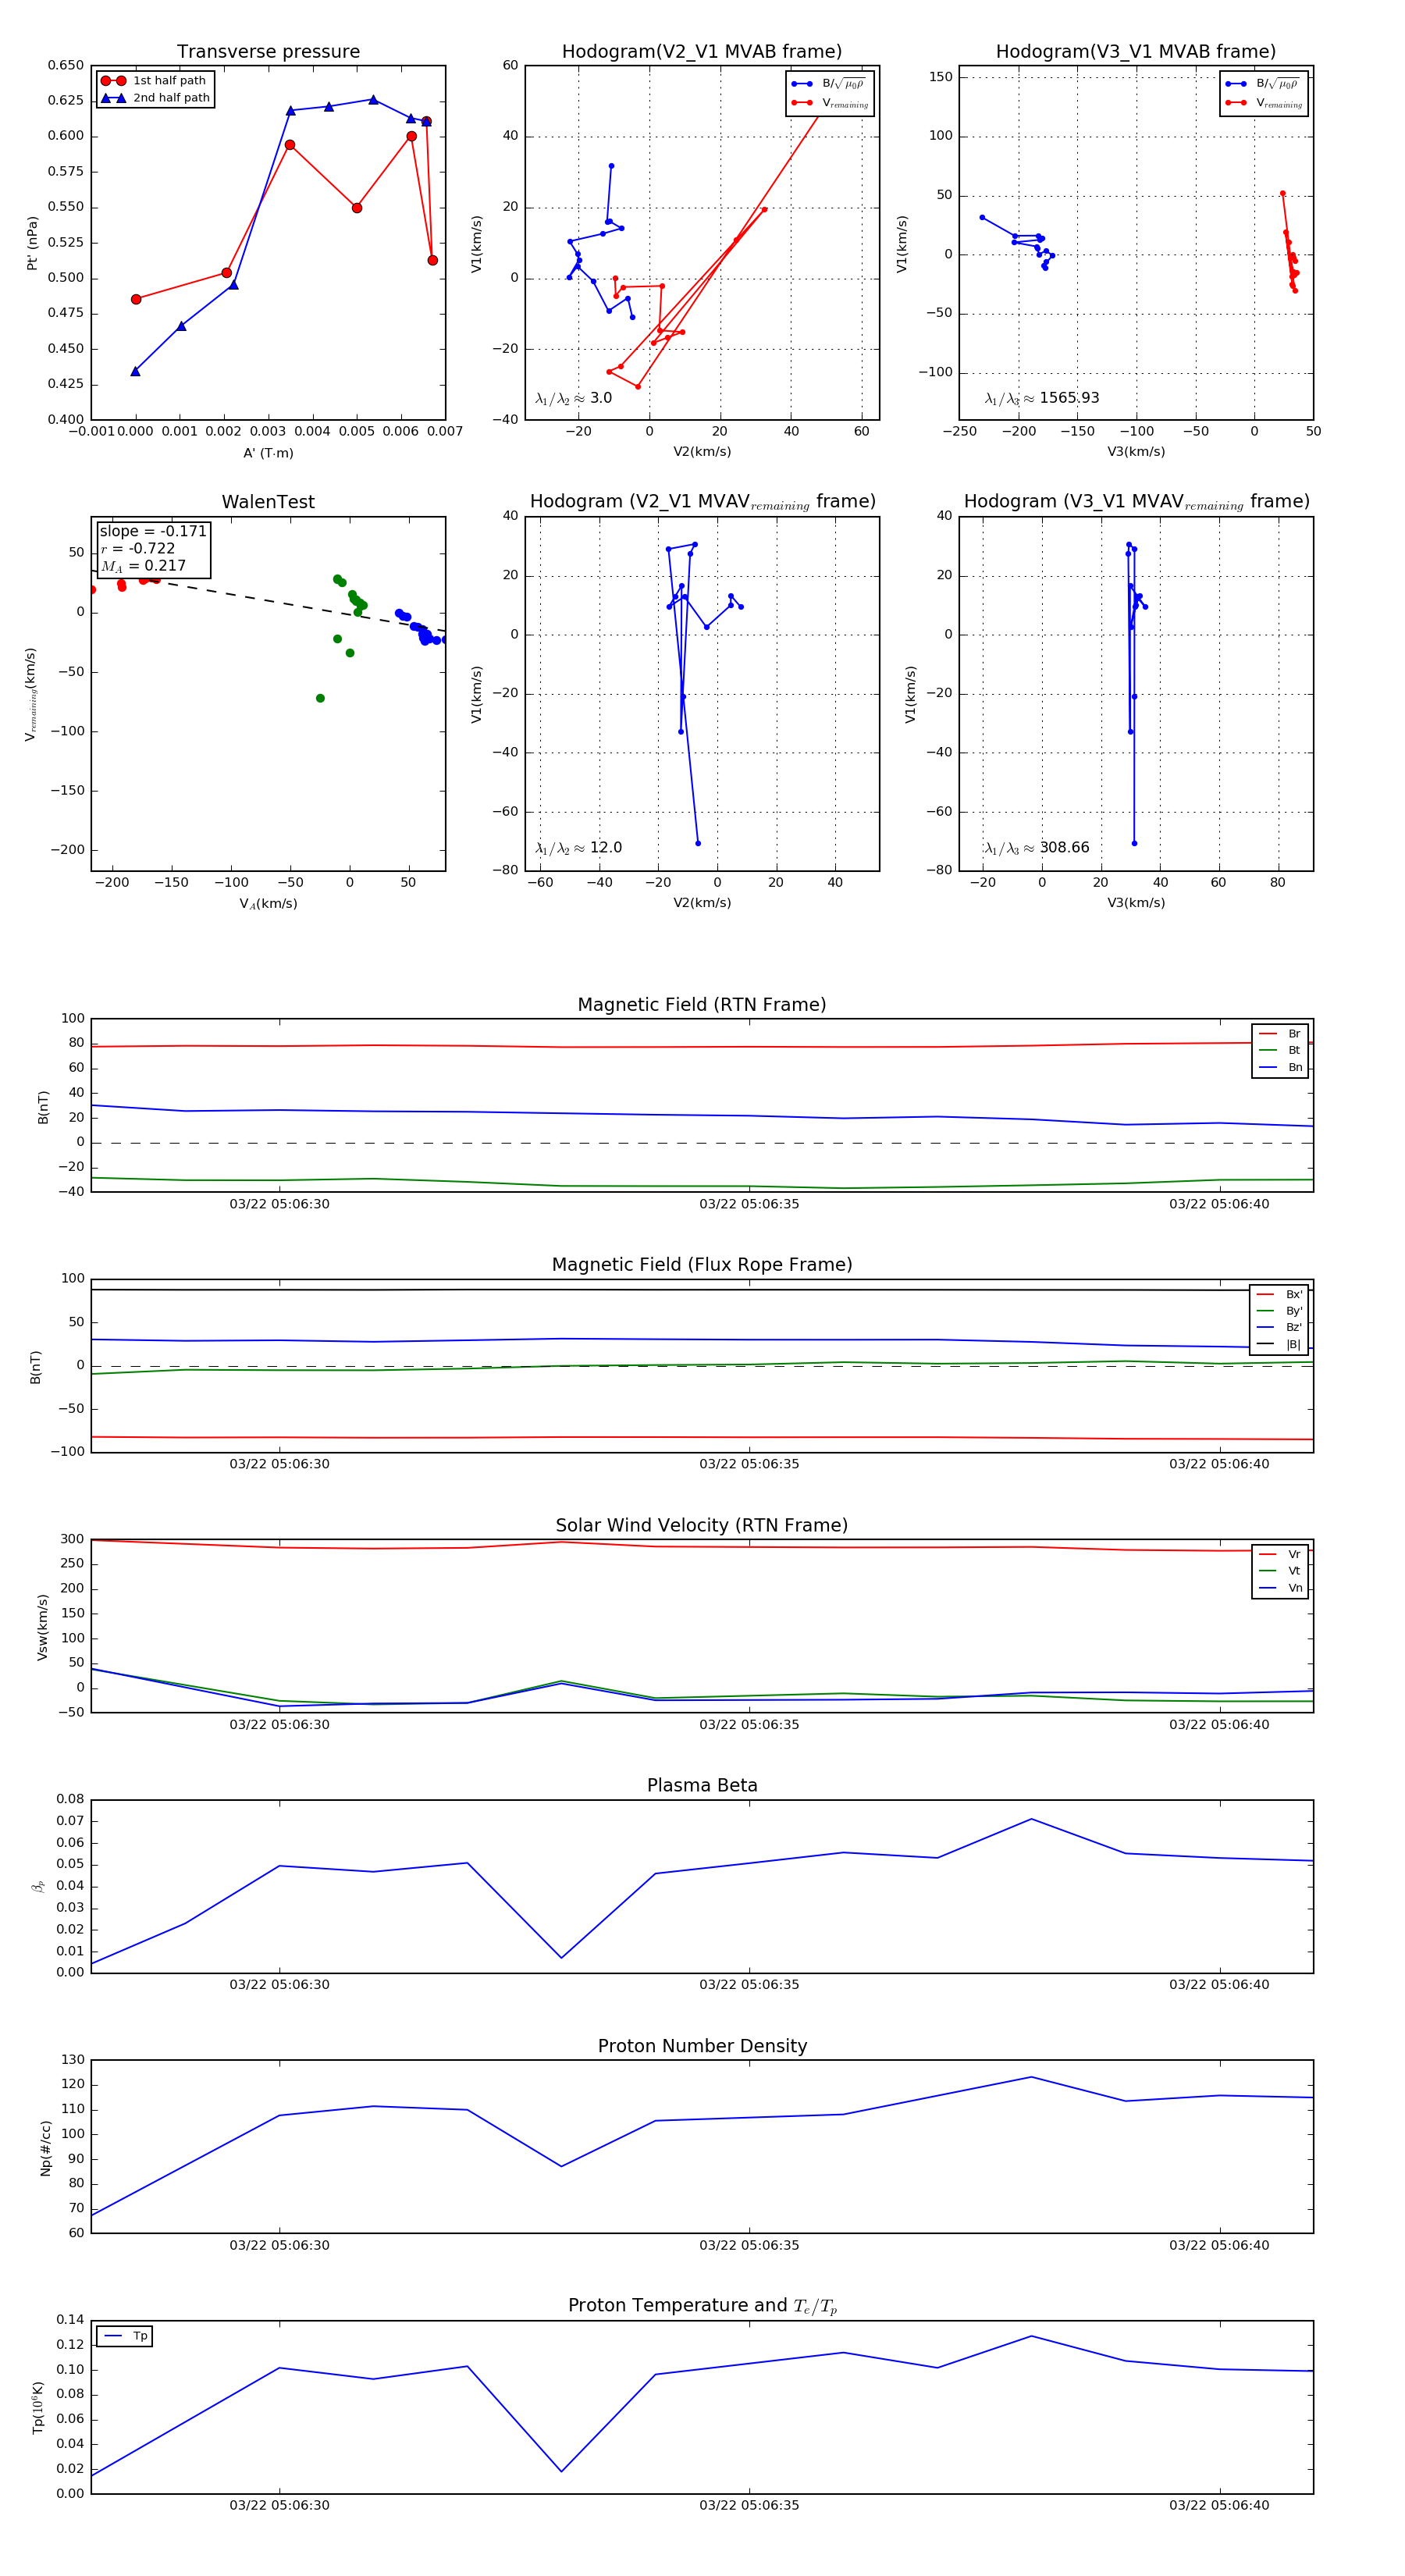Click the λ1/λ3 ≈ 308.66 label
Viewport: 1405px width, 2576px height.
1037,848
